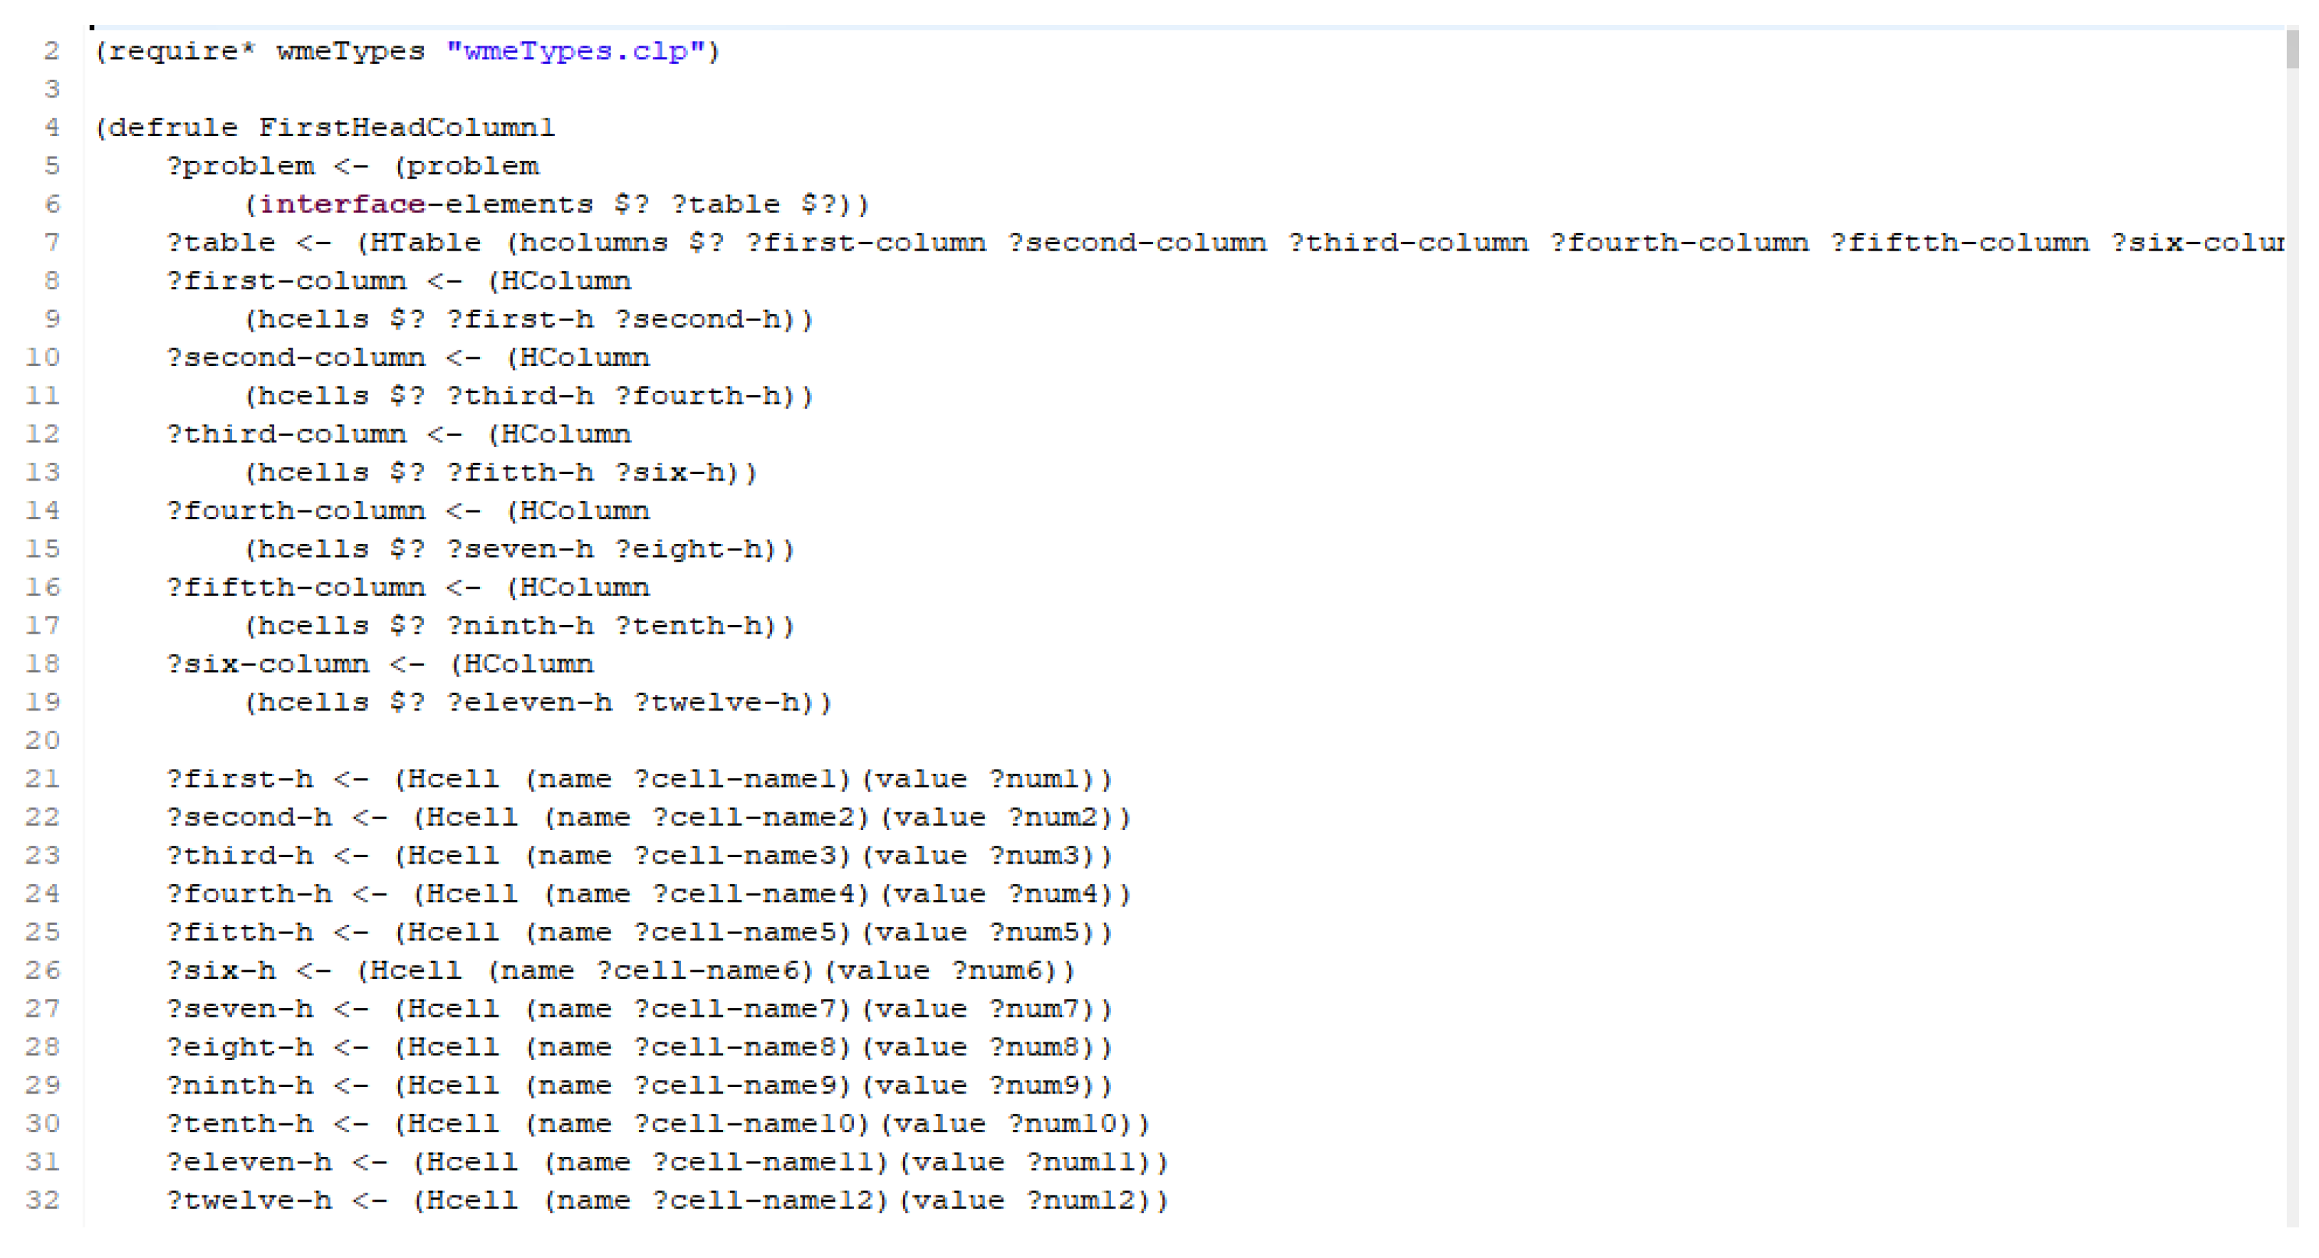Screen dimensions: 2319x1258
Task: Click ?fiftth-column variable on line 16
Action: (x=296, y=587)
